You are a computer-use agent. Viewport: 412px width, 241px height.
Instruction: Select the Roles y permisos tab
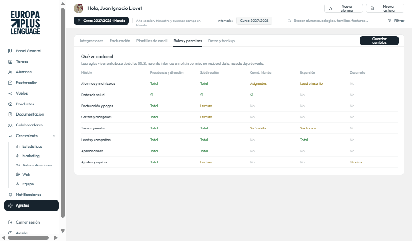188,41
